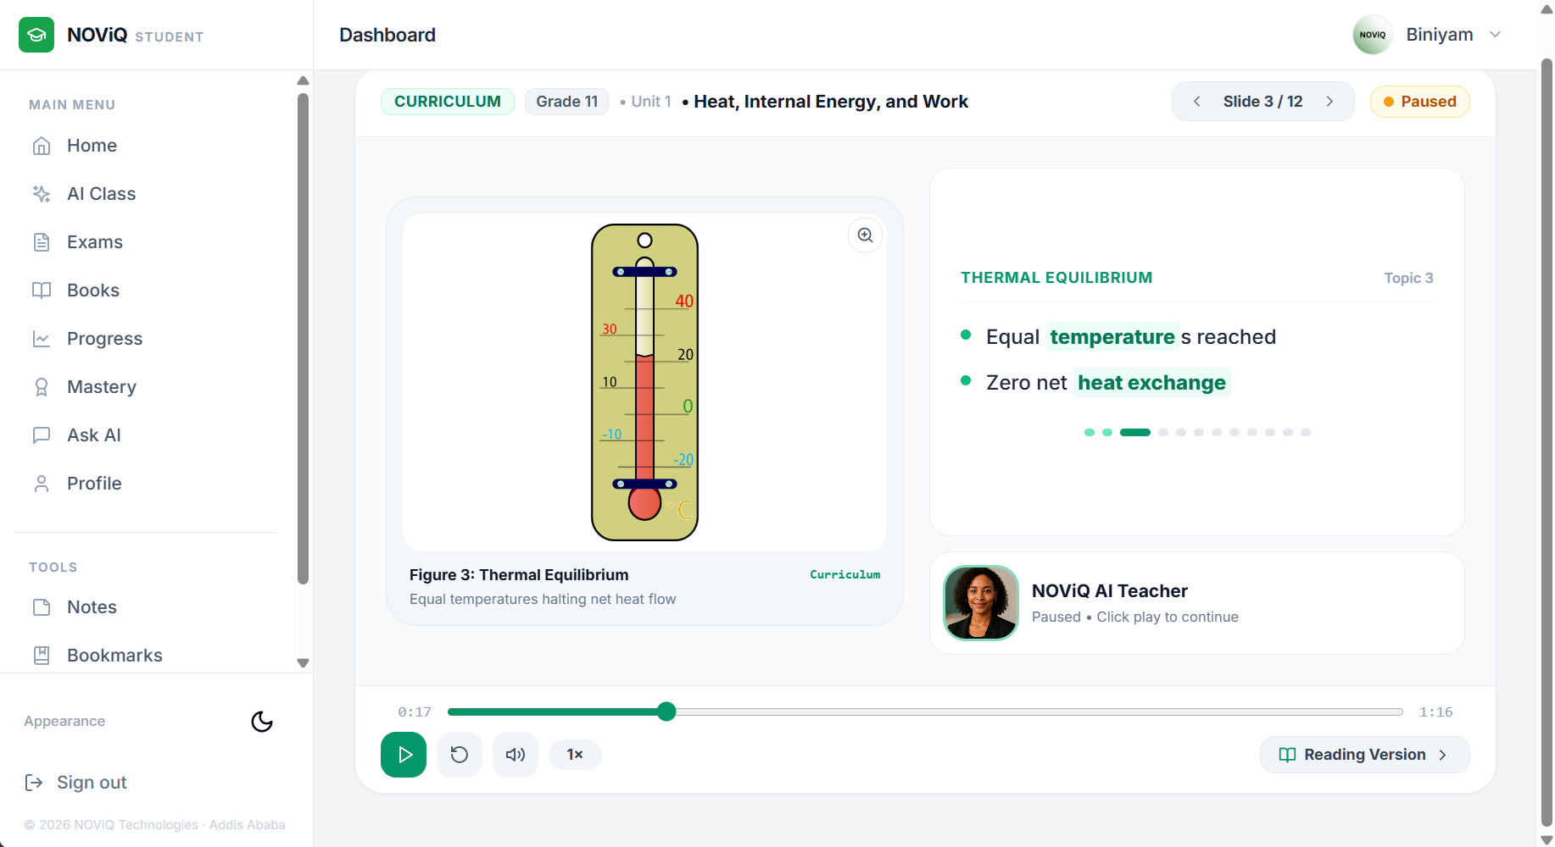Click the page scrollbar on the right
This screenshot has height=847, width=1555.
(x=1547, y=440)
